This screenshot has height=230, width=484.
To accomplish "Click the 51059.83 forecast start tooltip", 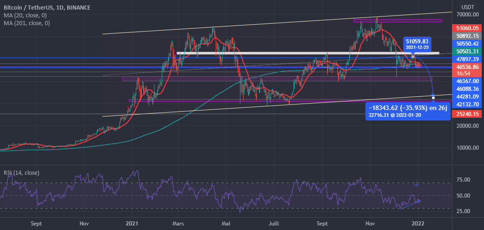I will 417,43.
